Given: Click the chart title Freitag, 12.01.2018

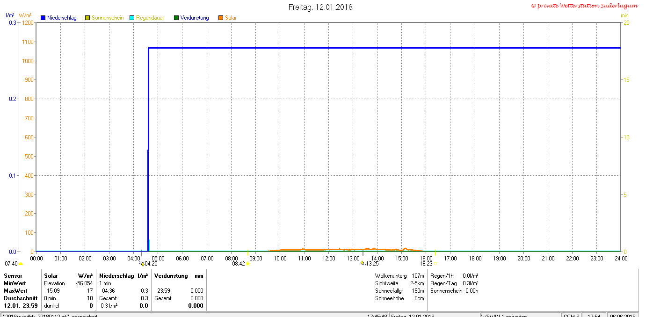Looking at the screenshot, I should 320,7.
